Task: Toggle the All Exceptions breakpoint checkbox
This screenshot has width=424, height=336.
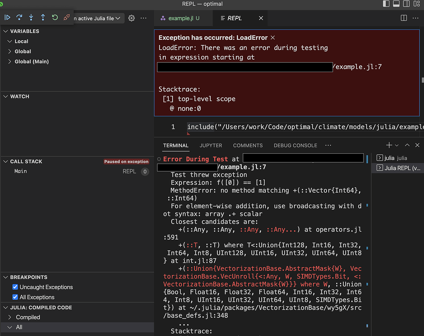Action: point(15,297)
